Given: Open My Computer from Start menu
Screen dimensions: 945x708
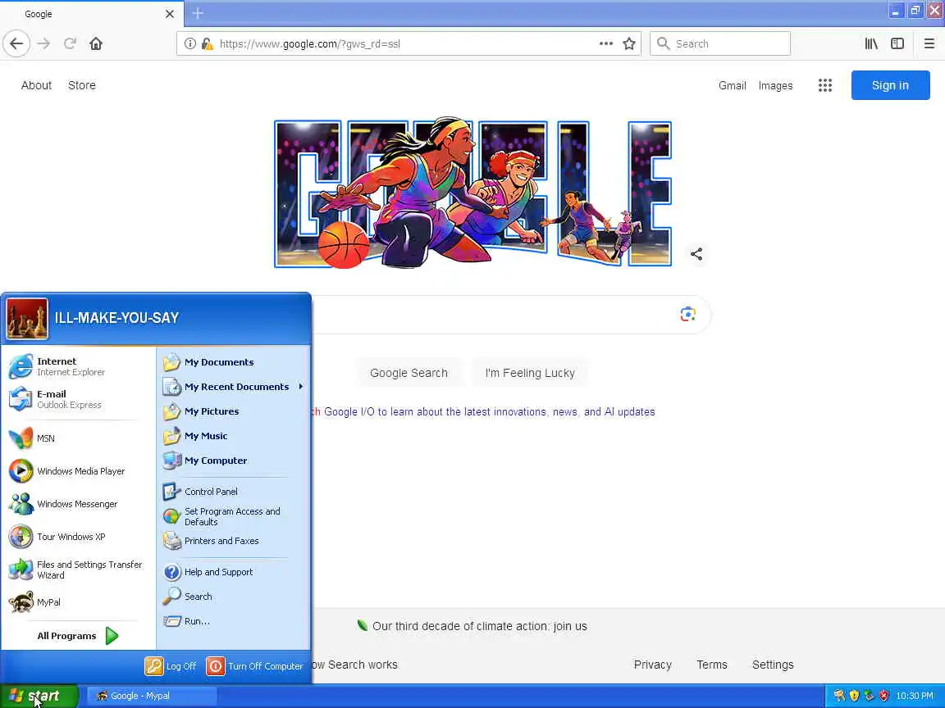Looking at the screenshot, I should 233,461.
